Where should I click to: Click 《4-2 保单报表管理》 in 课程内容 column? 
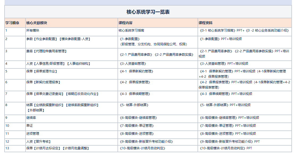[136, 82]
